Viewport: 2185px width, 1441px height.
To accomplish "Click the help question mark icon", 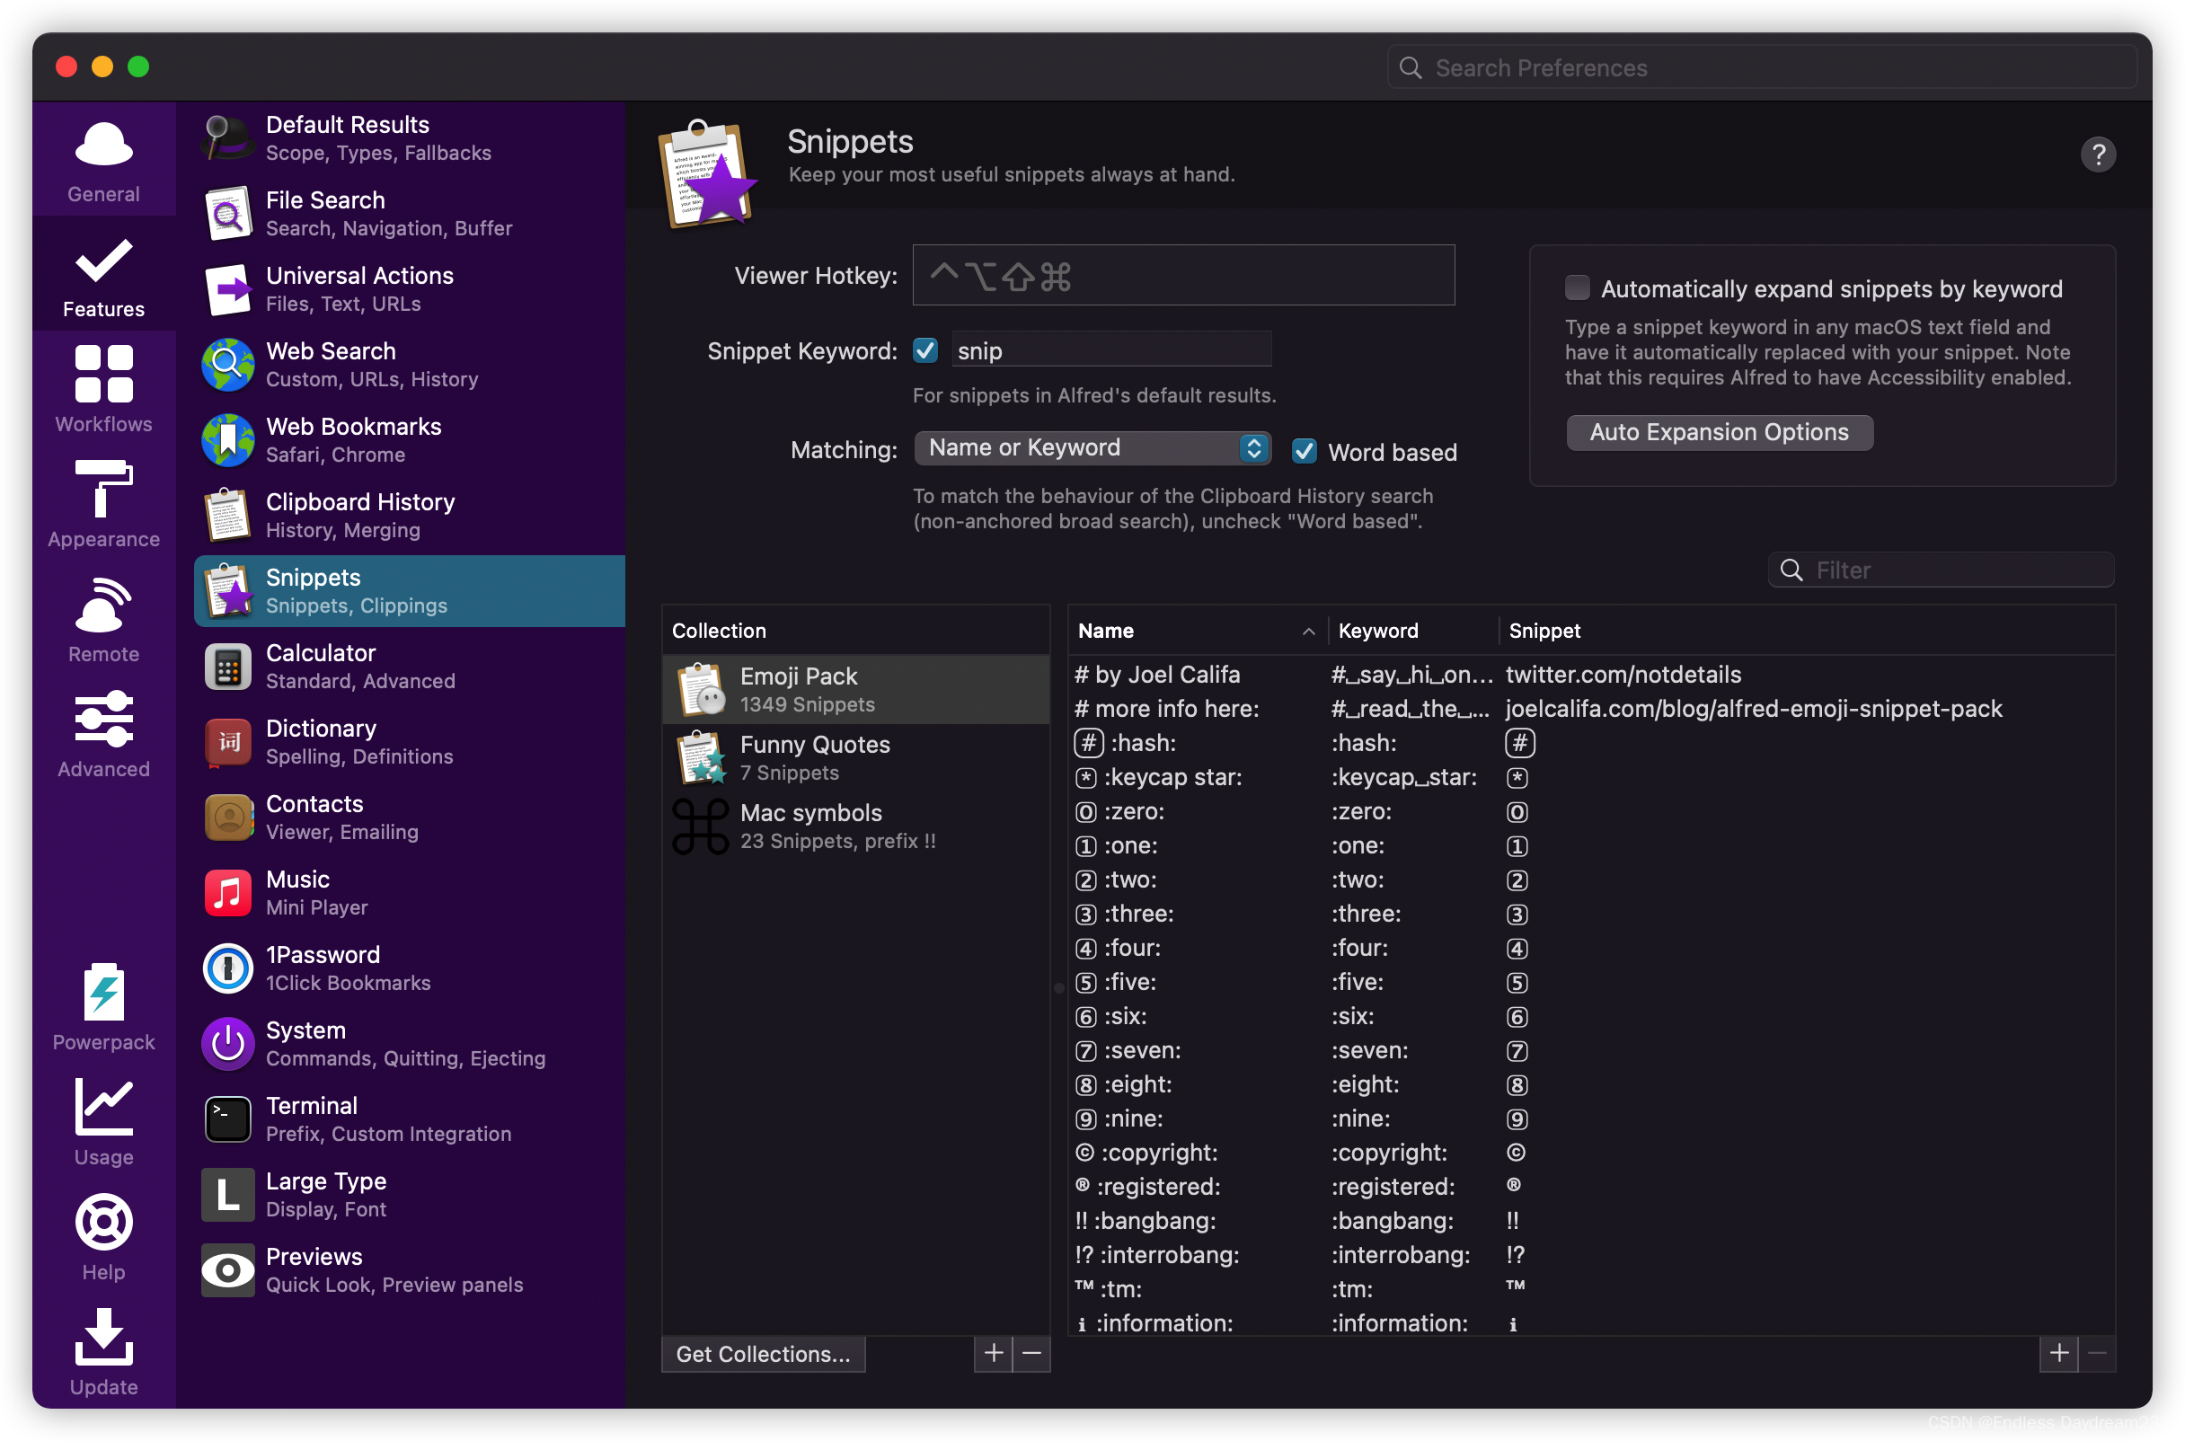I will tap(2097, 155).
